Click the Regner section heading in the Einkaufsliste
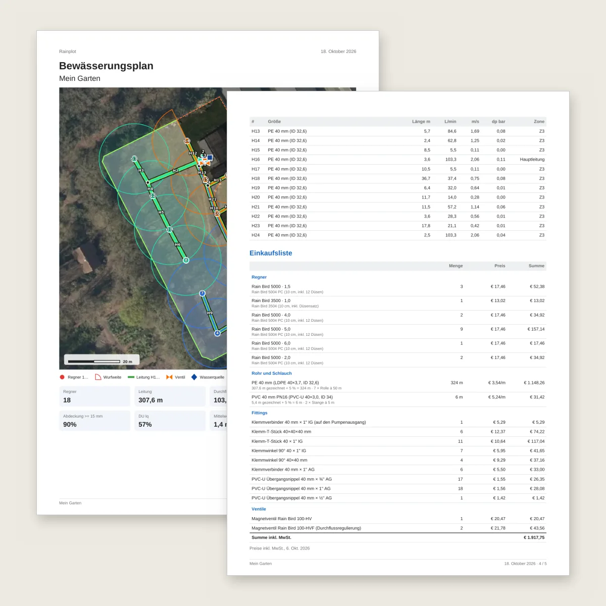This screenshot has height=606, width=606. coord(259,277)
